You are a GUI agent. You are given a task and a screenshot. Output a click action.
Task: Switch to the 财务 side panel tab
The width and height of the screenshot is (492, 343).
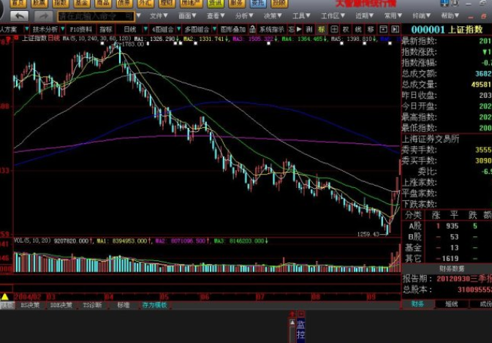tap(417, 304)
